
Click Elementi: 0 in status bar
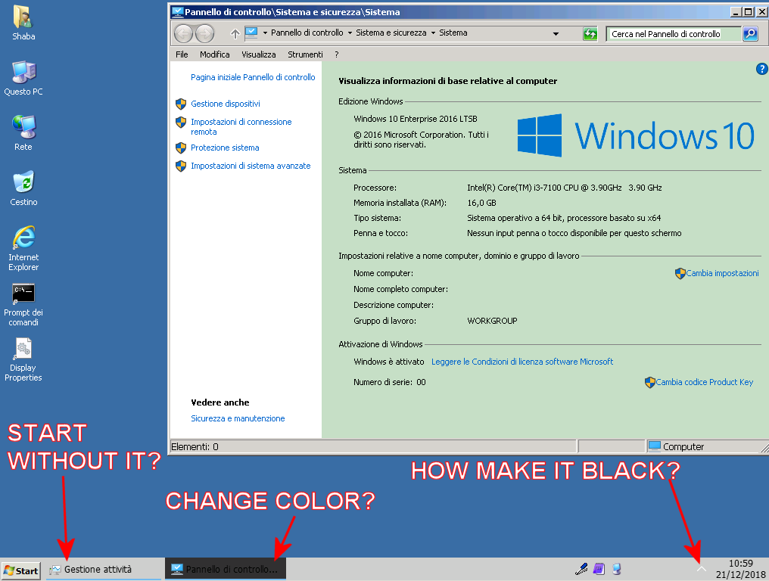coord(195,446)
